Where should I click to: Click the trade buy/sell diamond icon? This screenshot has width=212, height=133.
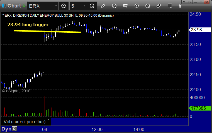159,6
